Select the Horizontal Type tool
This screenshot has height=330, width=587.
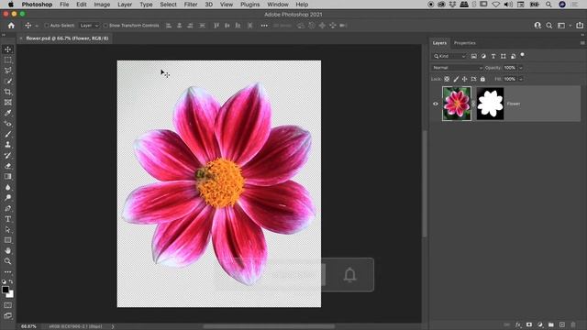click(8, 219)
